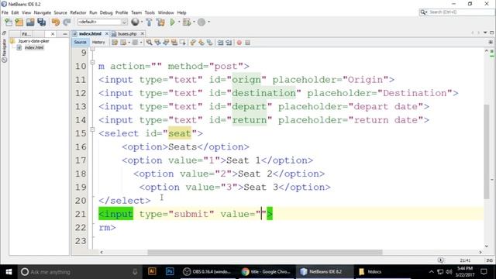Run the project with green play icon
Viewport: 496px width, 279px height.
point(172,22)
